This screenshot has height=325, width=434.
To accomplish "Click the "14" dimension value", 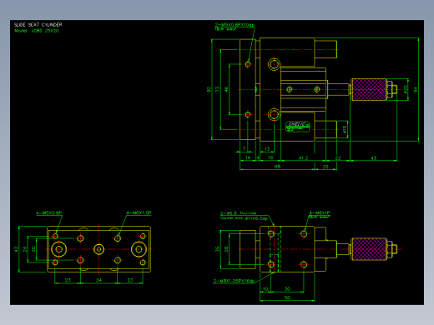I will [x=248, y=157].
